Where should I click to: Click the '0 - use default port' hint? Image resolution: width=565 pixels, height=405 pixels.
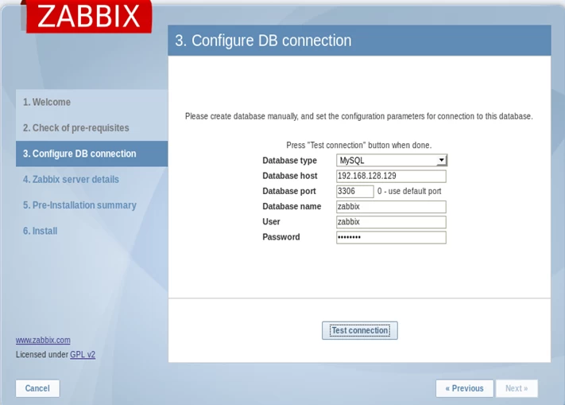point(409,191)
